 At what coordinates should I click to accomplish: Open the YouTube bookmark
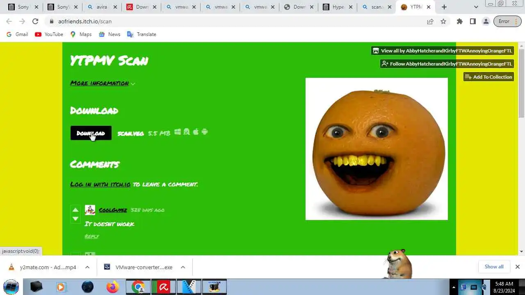click(x=49, y=34)
